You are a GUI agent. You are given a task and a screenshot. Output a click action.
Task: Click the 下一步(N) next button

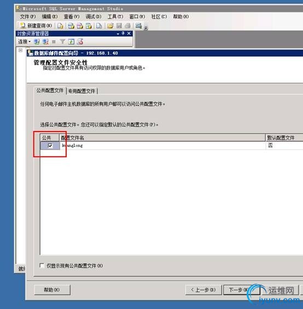241,290
